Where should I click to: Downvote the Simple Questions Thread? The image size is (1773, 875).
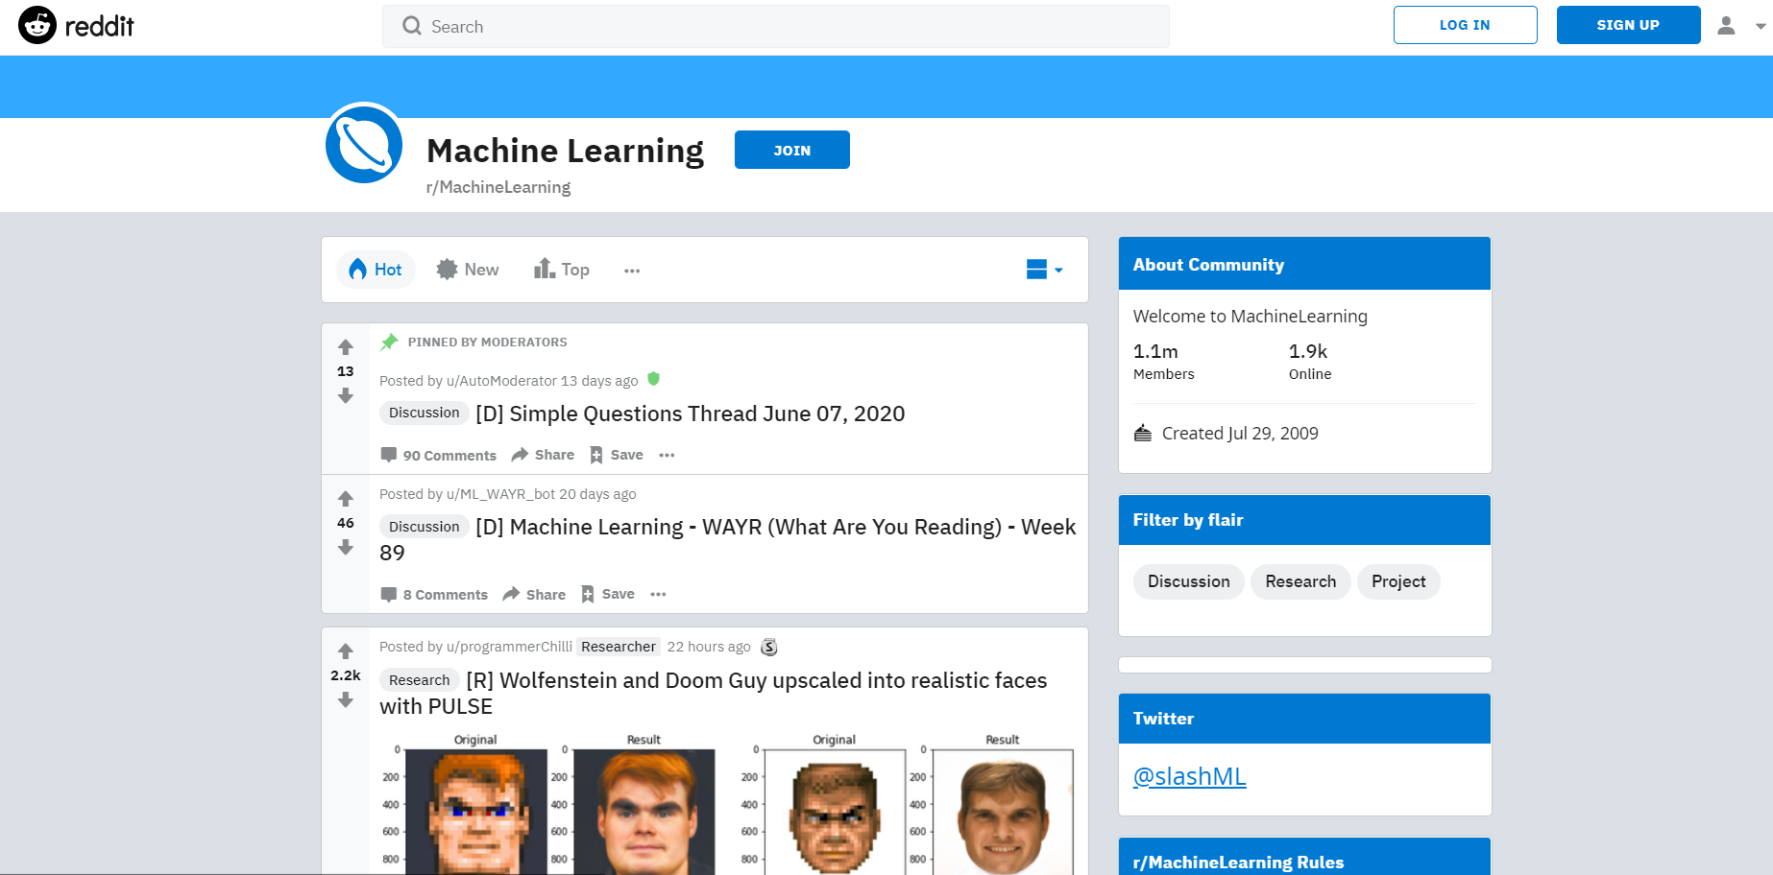(x=345, y=395)
